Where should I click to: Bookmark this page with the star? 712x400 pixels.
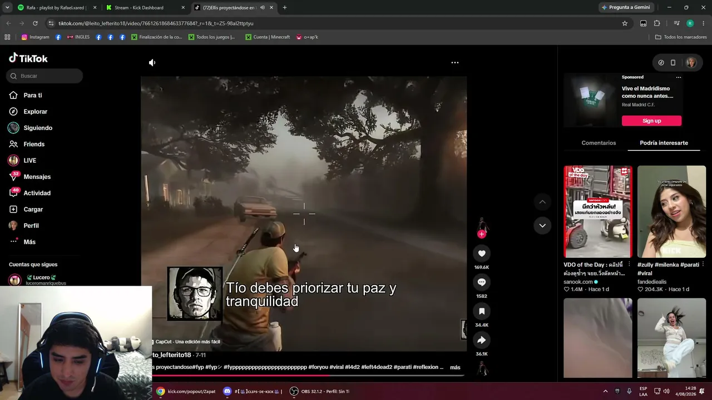point(625,23)
